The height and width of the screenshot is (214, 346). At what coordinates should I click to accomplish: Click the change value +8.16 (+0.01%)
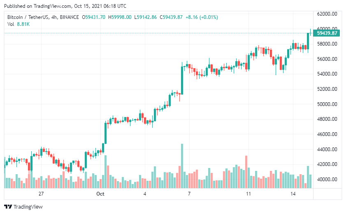[x=202, y=17]
